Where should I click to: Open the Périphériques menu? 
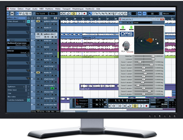pos(78,9)
